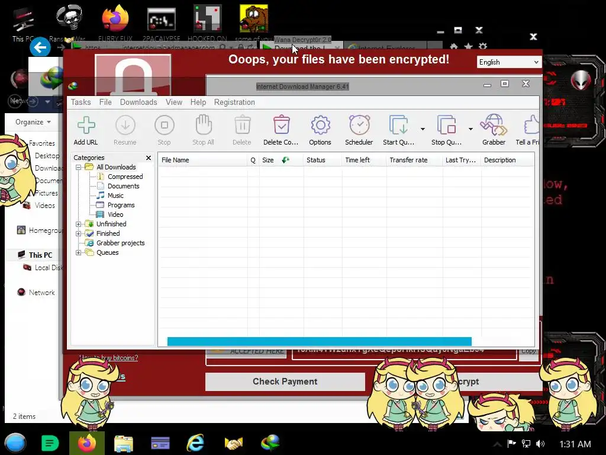This screenshot has width=606, height=455.
Task: Select All Downloads in Categories tree
Action: pyautogui.click(x=116, y=167)
